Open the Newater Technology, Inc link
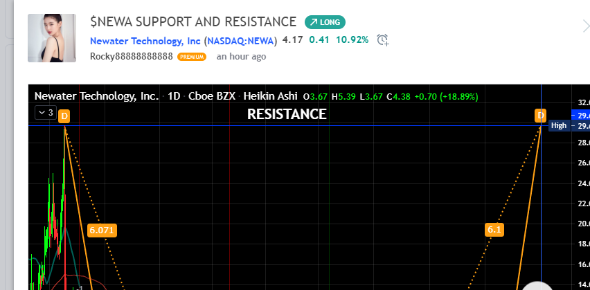This screenshot has width=590, height=290. point(145,41)
